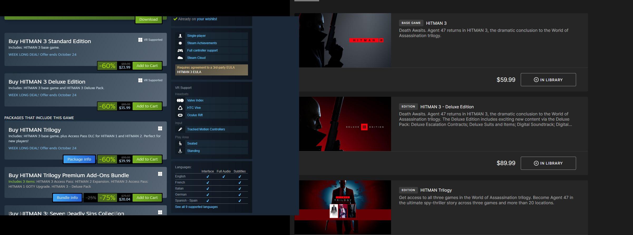The width and height of the screenshot is (633, 235).
Task: Click the 'French' language row label
Action: [x=180, y=182]
